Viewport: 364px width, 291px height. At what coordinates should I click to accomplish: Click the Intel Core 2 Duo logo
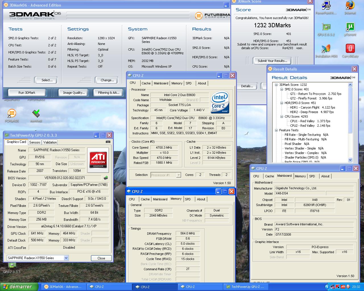pyautogui.click(x=220, y=103)
